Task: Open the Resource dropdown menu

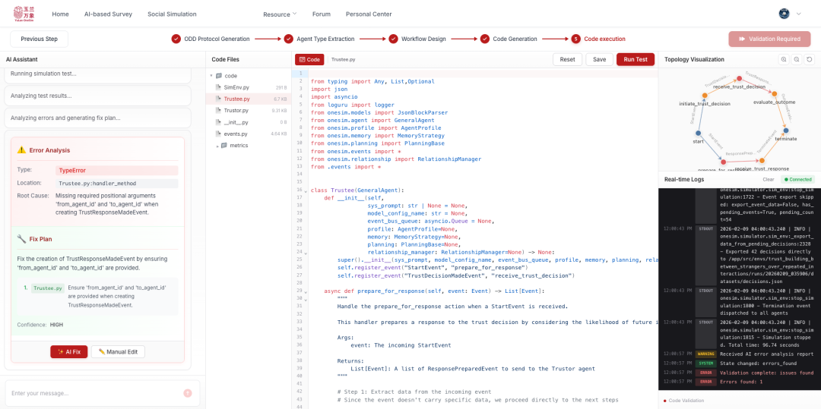Action: (x=280, y=14)
